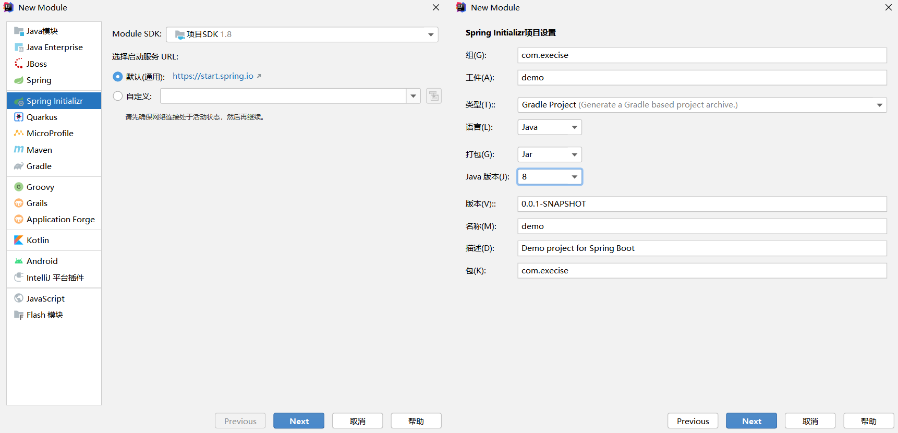898x433 pixels.
Task: Click the IntelliJ 平台插件 icon
Action: [19, 277]
